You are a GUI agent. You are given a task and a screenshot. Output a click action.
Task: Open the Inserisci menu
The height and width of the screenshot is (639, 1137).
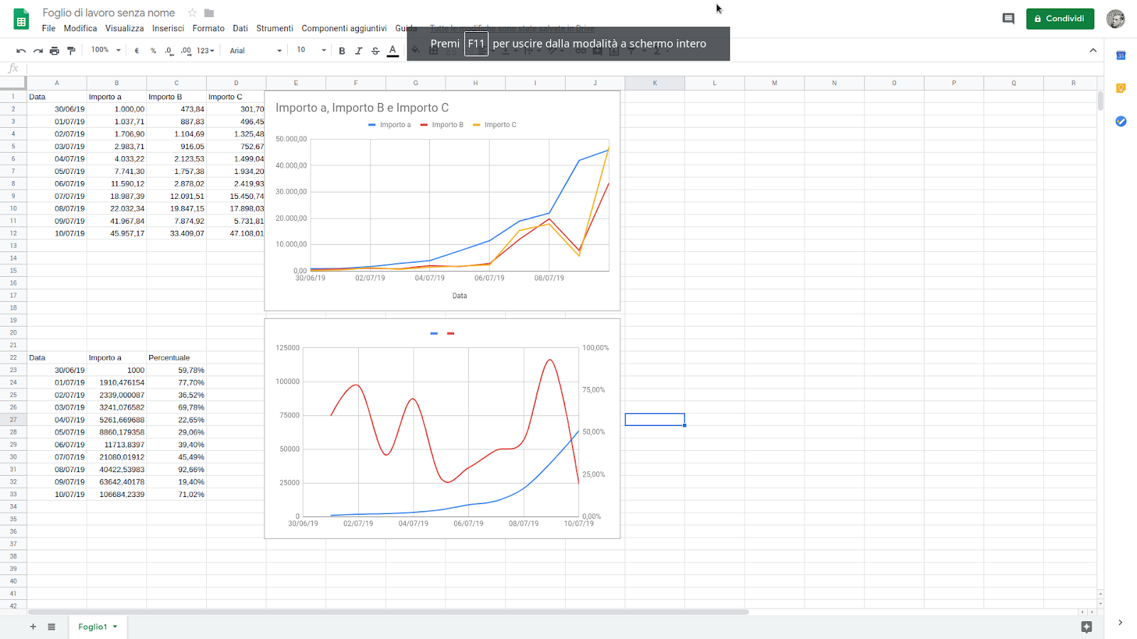[x=168, y=28]
